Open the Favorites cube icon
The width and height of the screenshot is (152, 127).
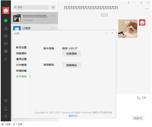(6, 36)
